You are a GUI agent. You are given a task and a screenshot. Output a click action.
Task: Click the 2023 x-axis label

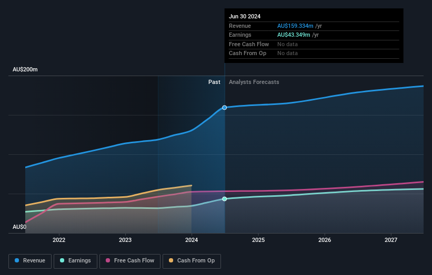pyautogui.click(x=125, y=240)
